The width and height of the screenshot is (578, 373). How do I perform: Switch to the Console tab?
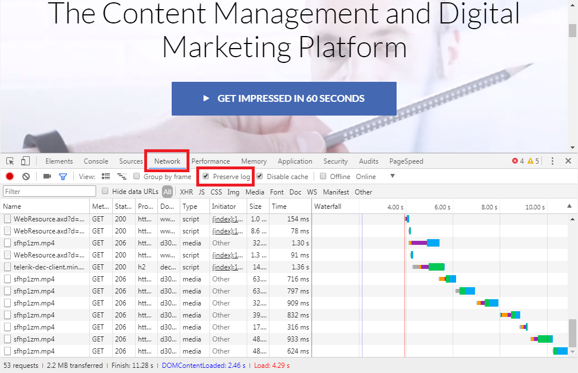click(x=96, y=161)
